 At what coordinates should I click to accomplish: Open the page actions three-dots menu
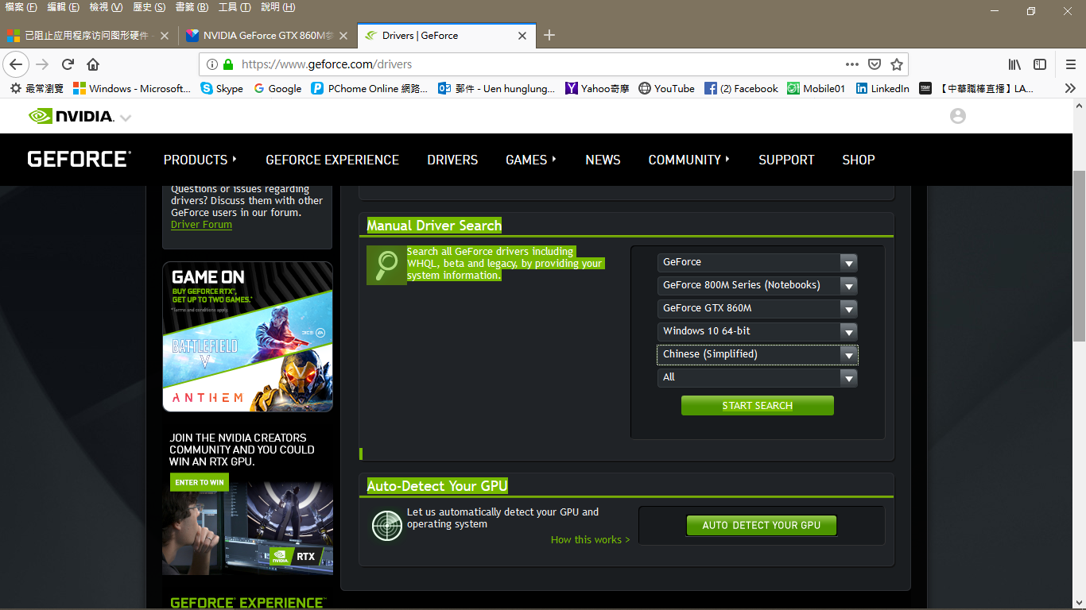(851, 64)
